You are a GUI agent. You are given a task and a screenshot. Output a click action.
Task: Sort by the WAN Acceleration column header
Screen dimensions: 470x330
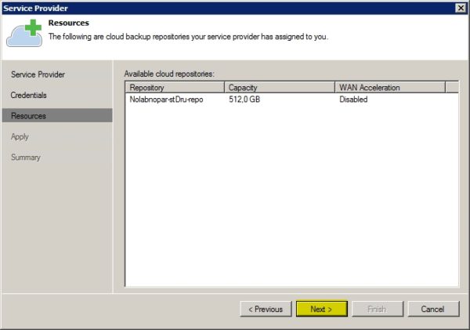tap(390, 87)
